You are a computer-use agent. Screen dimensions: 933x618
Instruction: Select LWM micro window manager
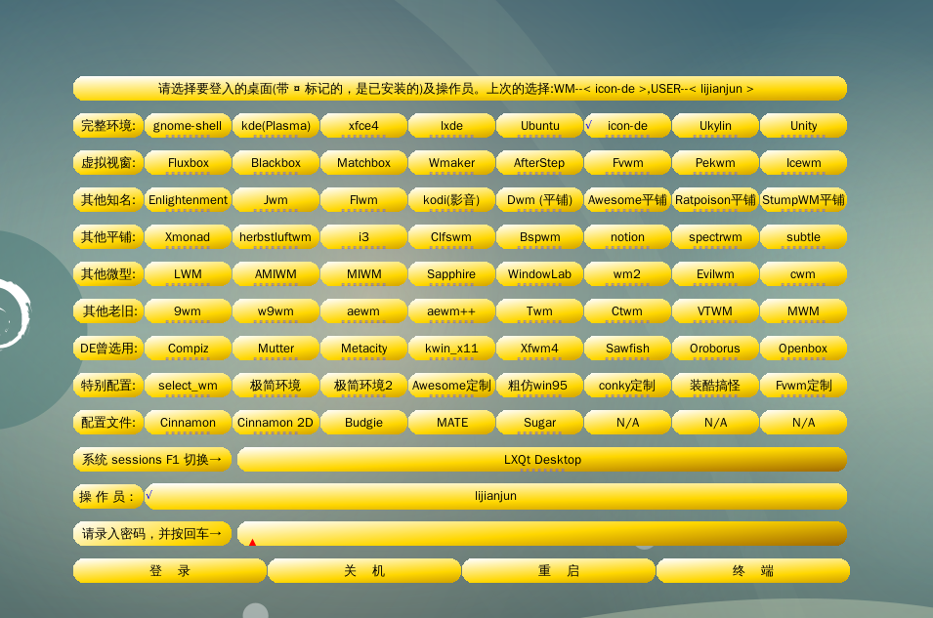(188, 274)
